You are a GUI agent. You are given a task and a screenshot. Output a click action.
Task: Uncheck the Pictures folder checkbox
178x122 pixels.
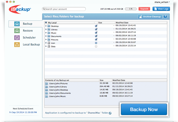point(96,39)
